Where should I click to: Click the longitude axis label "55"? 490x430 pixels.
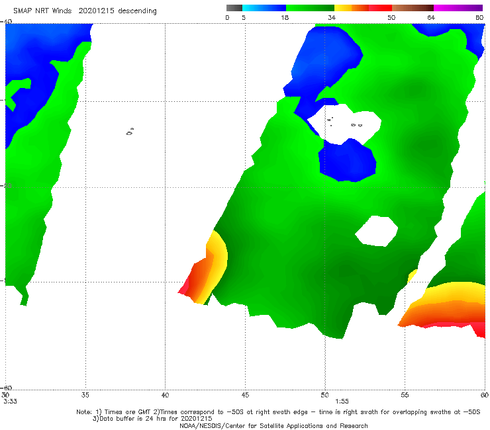[405, 395]
